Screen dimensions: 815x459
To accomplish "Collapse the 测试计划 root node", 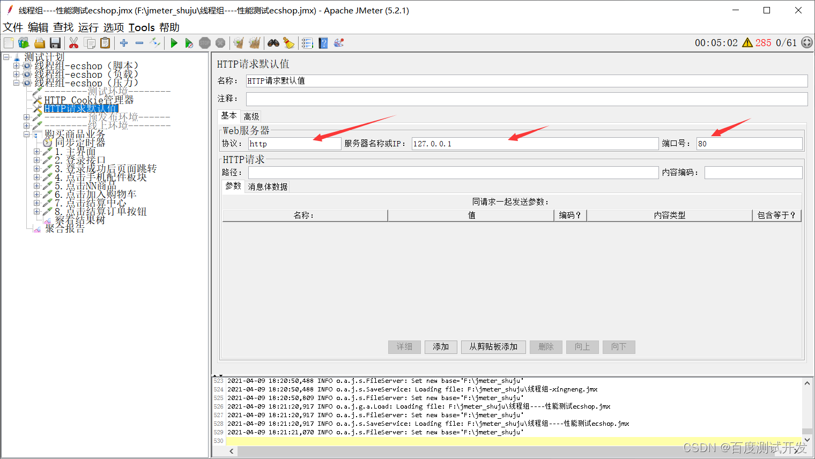I will (6, 57).
